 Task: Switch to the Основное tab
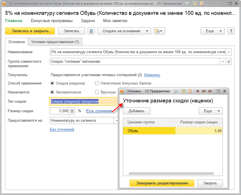tap(17, 42)
